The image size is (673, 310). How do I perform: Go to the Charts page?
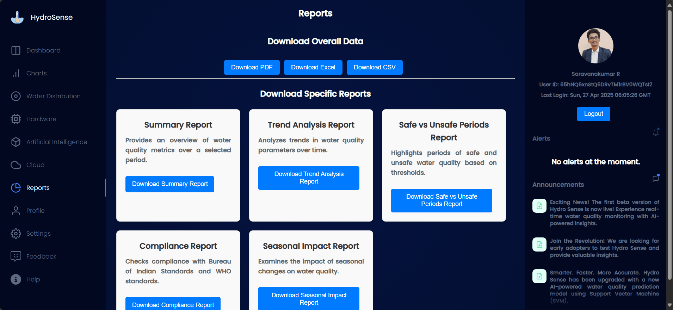pos(53,73)
